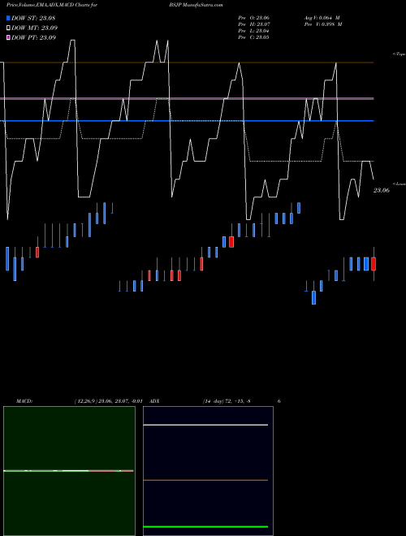
Task: Click the blue DOW ST legend swatch
Action: 9,18
